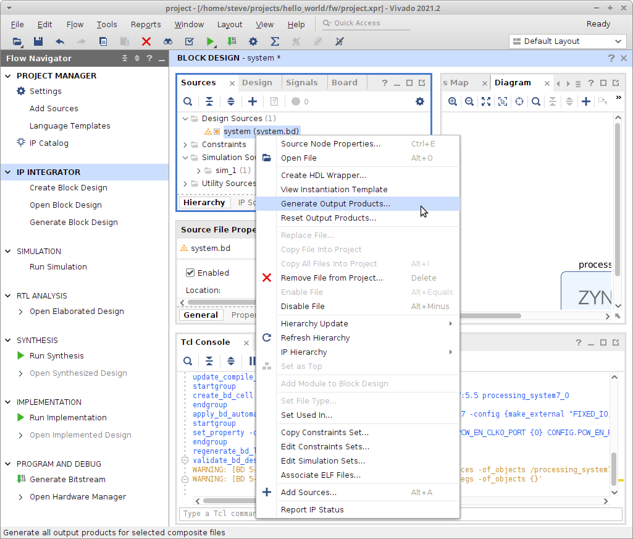Open Sources panel settings gear
The image size is (633, 539).
coord(420,101)
